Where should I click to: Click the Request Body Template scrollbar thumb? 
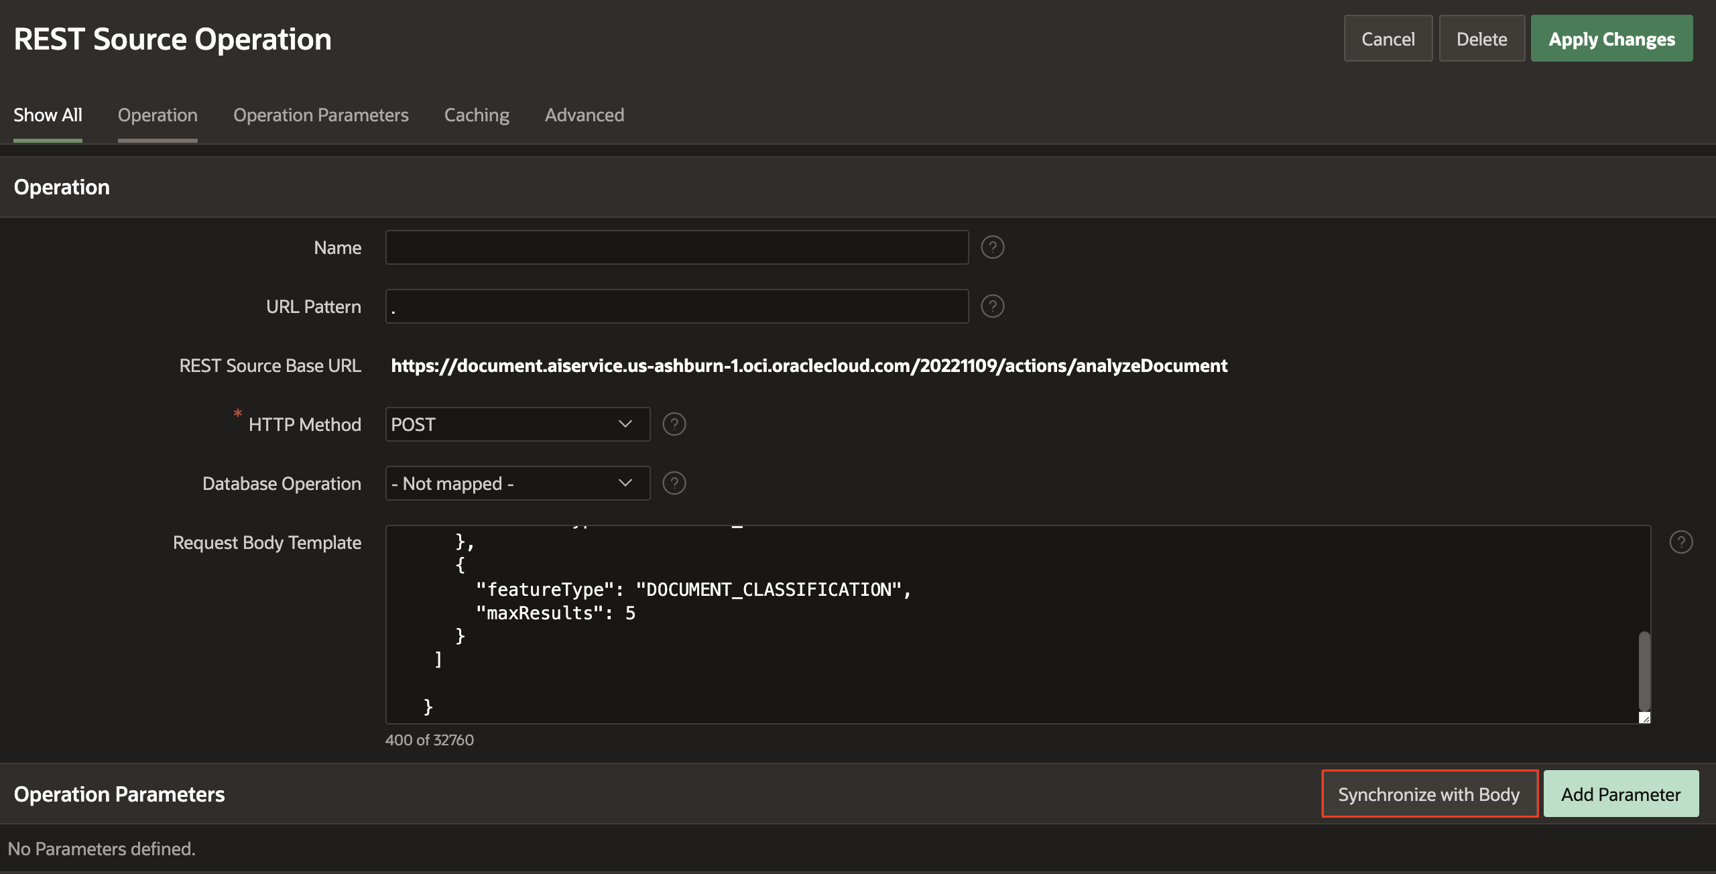pos(1644,670)
